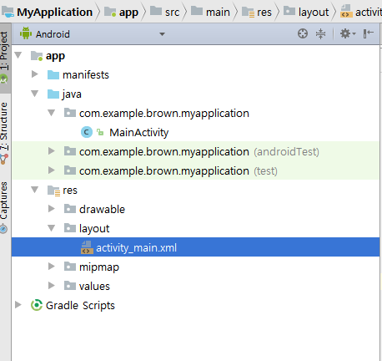Click the Collapse All icon

320,33
